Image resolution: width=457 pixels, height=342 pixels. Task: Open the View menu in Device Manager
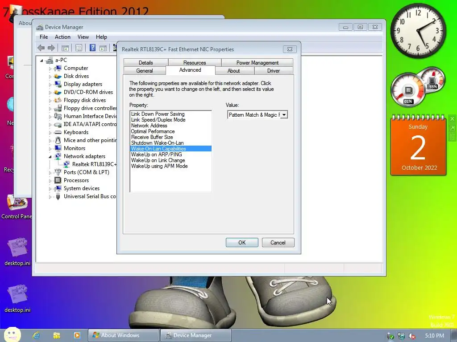pos(83,37)
